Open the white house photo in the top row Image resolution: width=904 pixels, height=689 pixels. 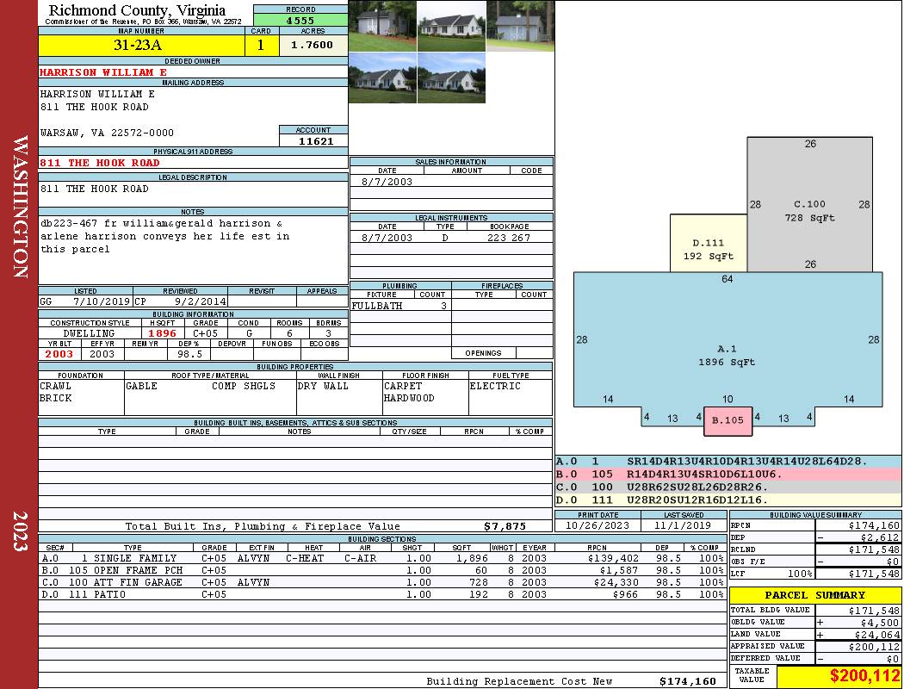click(451, 26)
